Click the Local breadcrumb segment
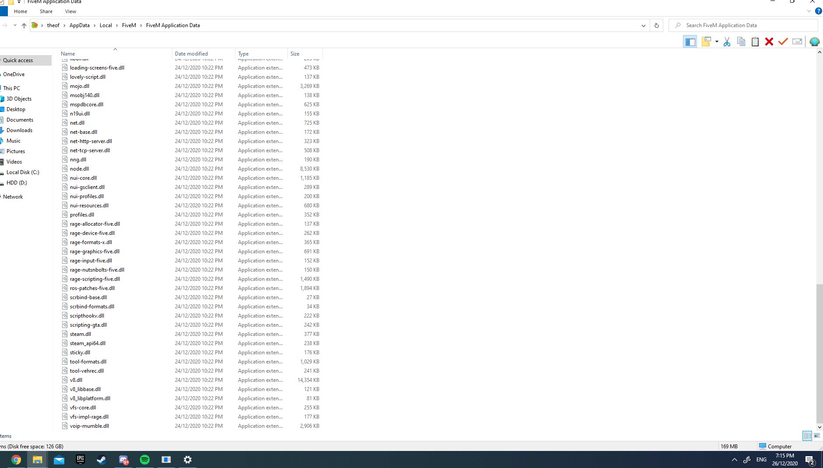Screen dimensions: 823x468 (105, 25)
